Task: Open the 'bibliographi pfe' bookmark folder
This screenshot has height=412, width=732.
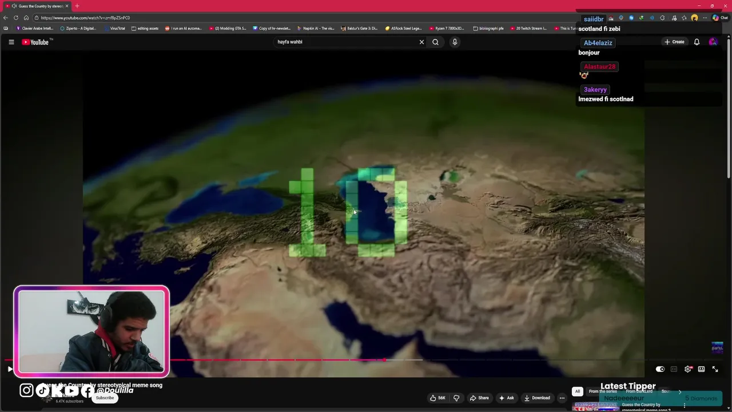Action: pos(488,28)
